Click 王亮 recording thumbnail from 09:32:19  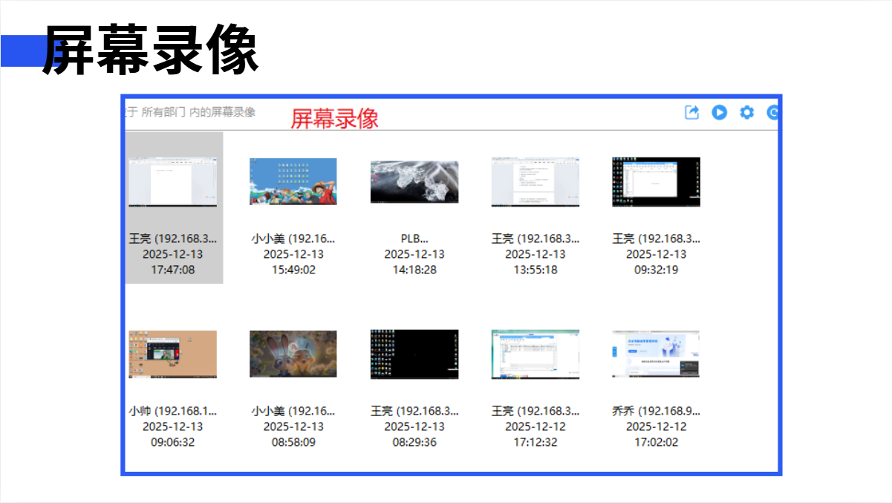pyautogui.click(x=656, y=181)
